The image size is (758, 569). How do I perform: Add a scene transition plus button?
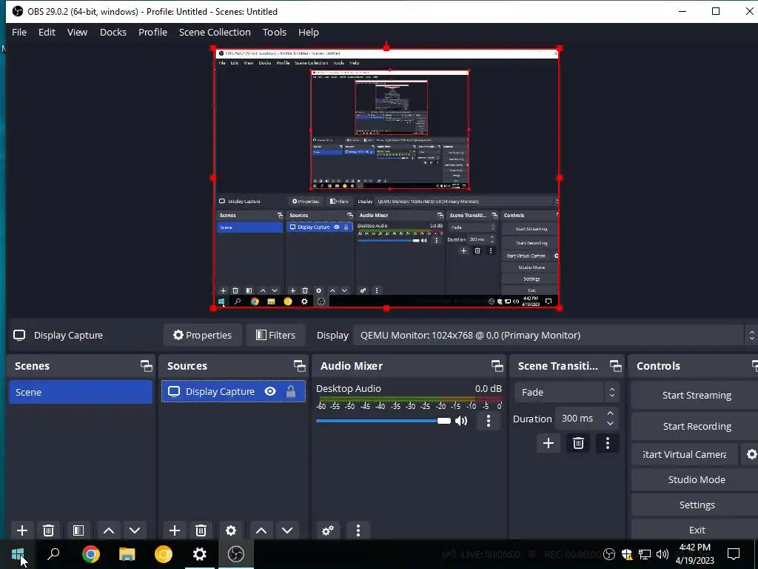(x=549, y=443)
